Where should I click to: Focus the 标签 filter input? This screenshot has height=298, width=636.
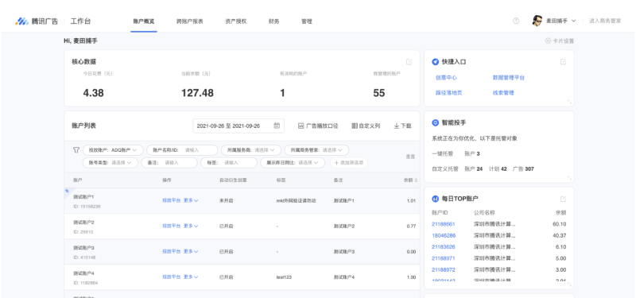229,163
